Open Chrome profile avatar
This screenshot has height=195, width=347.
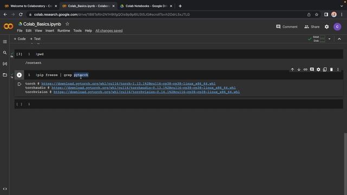pyautogui.click(x=334, y=15)
